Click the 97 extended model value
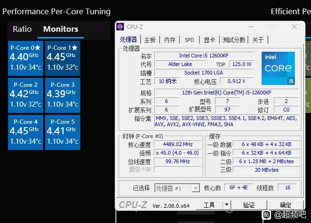 pos(227,110)
